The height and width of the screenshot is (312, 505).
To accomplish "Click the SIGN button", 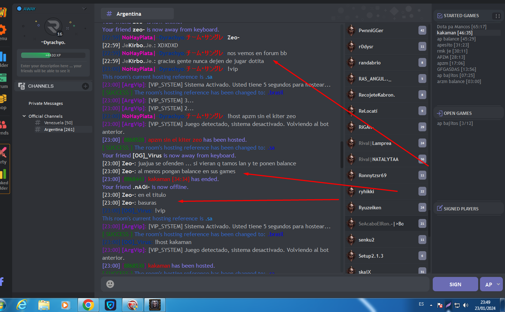I will pyautogui.click(x=455, y=284).
